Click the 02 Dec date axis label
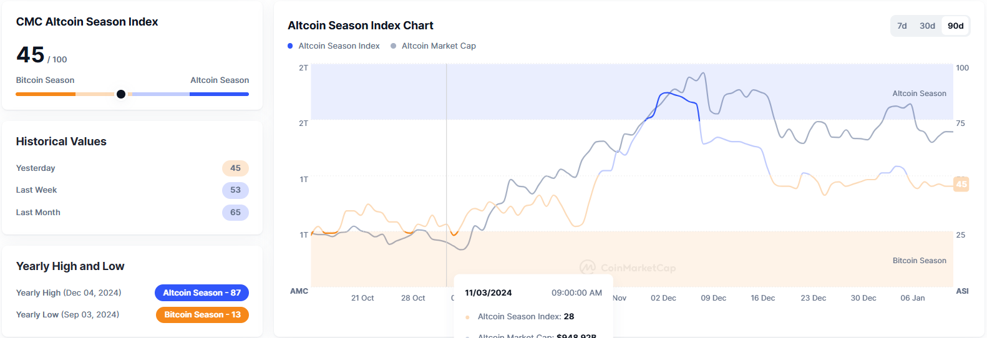This screenshot has height=338, width=987. pyautogui.click(x=663, y=298)
